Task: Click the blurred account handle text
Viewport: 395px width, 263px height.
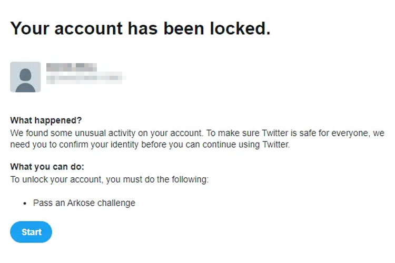Action: 86,79
